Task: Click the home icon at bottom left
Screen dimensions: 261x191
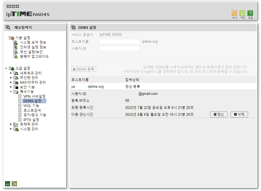Action: tap(7, 184)
